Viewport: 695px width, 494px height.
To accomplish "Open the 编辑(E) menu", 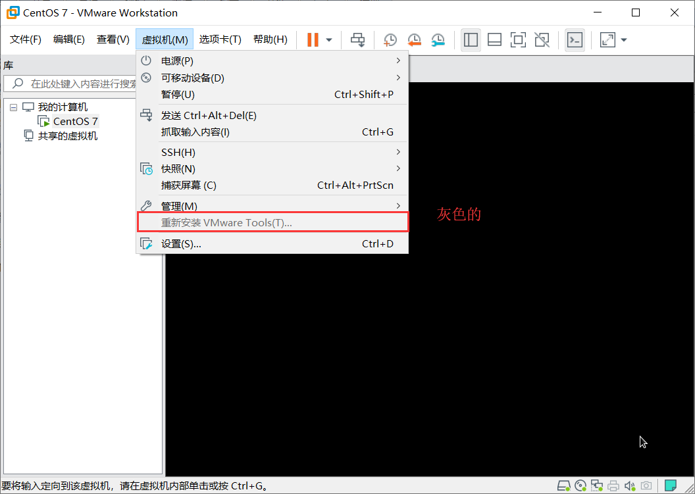I will coord(68,39).
